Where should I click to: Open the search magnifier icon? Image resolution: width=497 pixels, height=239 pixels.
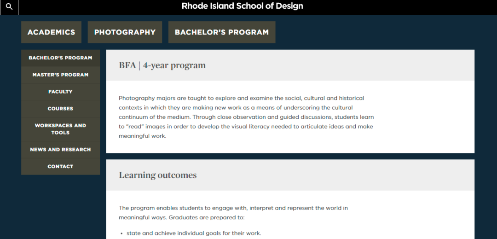click(x=9, y=6)
